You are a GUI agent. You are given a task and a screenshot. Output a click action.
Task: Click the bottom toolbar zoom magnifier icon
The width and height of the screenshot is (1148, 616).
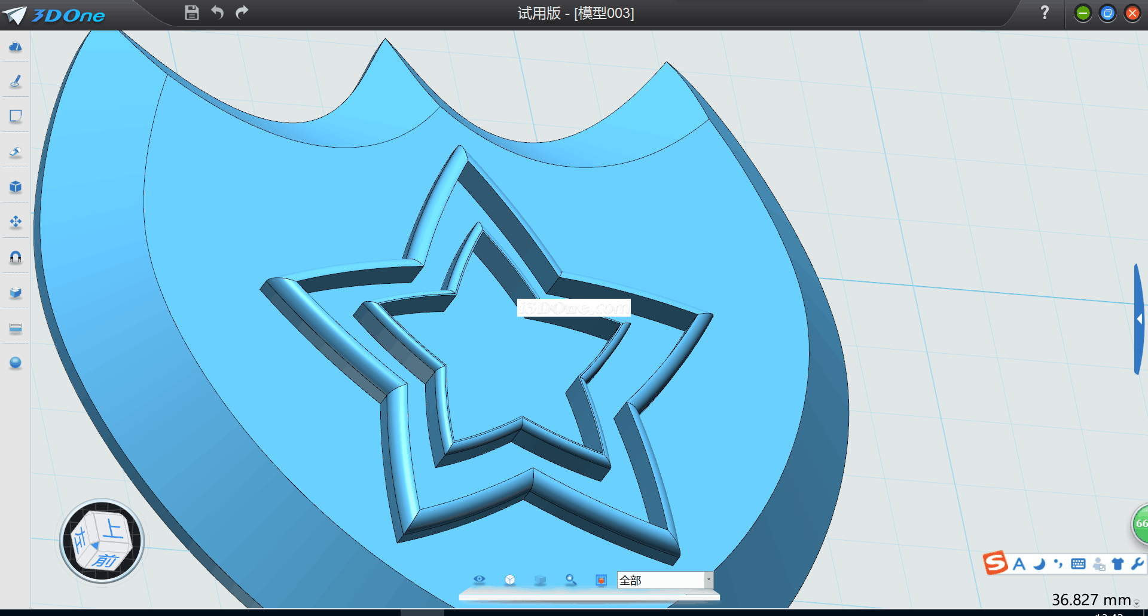pyautogui.click(x=570, y=580)
